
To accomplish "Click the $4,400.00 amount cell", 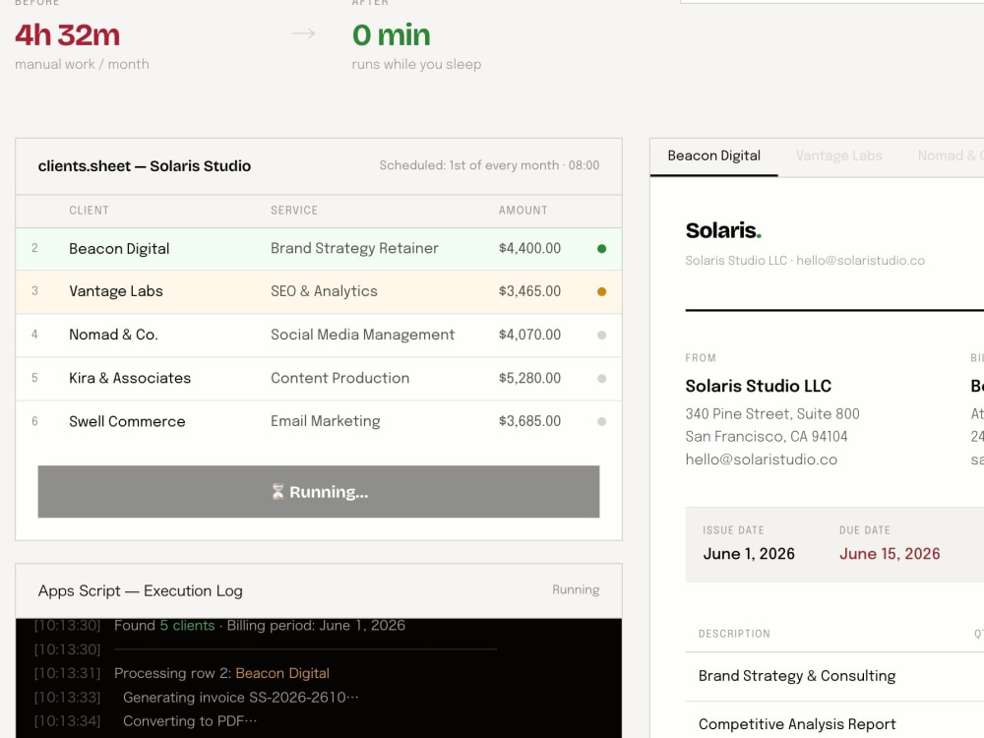I will (529, 248).
